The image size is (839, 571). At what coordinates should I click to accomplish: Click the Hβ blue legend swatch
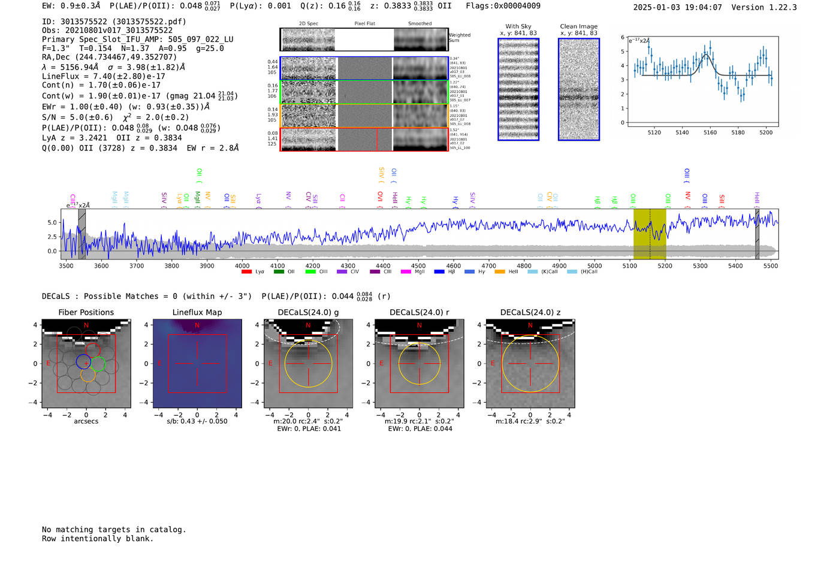click(439, 272)
